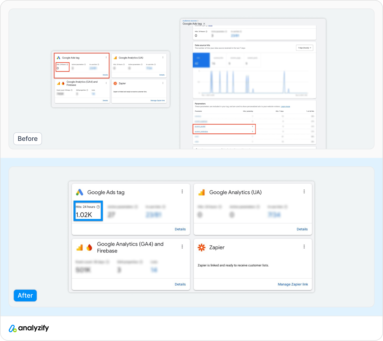Open the three-dot menu on the small Before Zapier card
Screen dimensions: 383x341
tap(163, 83)
